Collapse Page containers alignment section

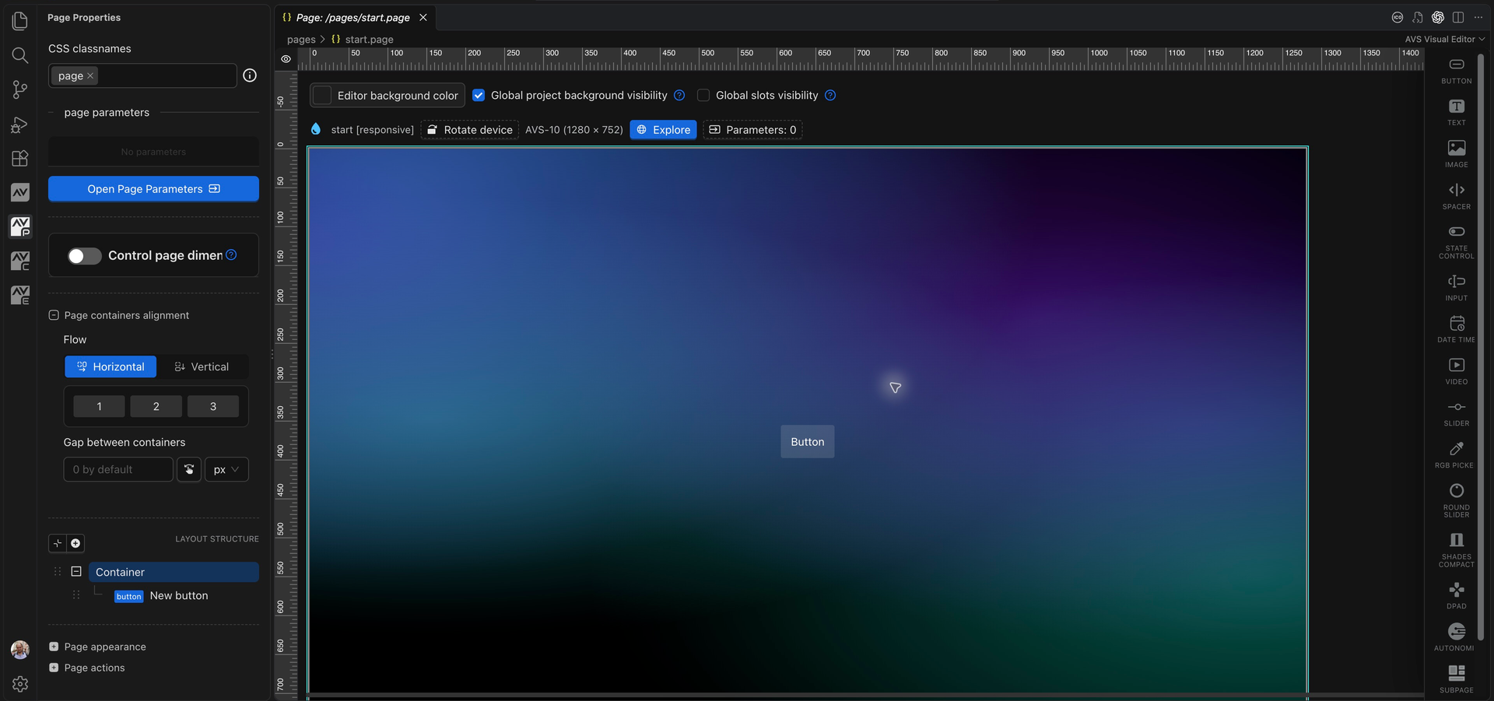(54, 315)
